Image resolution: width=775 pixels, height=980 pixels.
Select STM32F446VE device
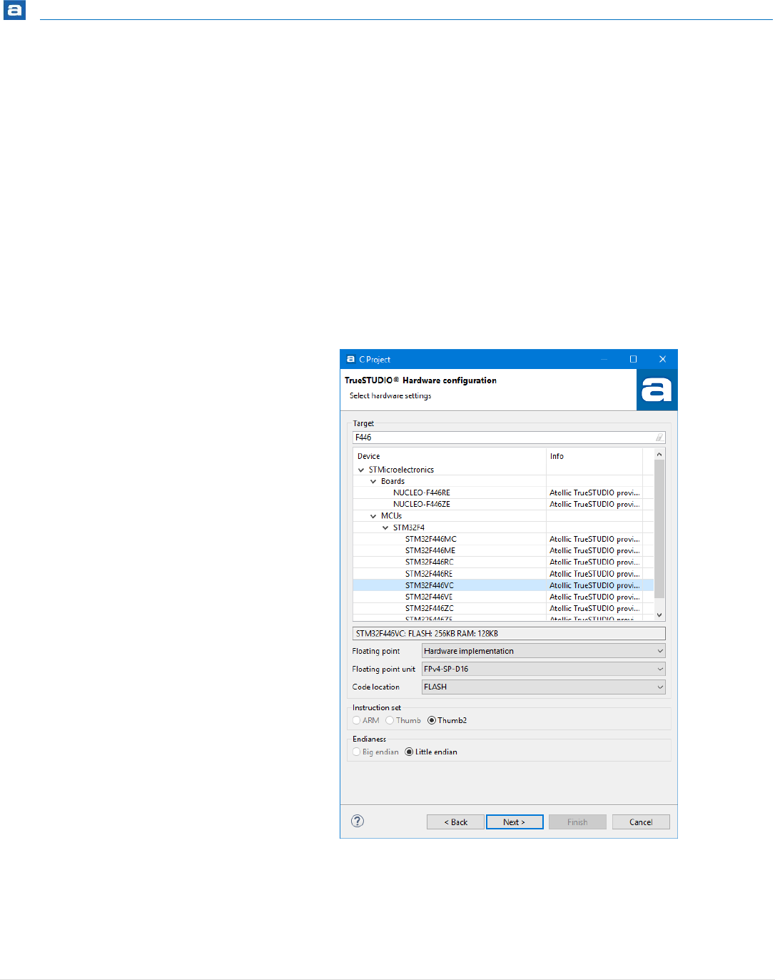click(429, 597)
